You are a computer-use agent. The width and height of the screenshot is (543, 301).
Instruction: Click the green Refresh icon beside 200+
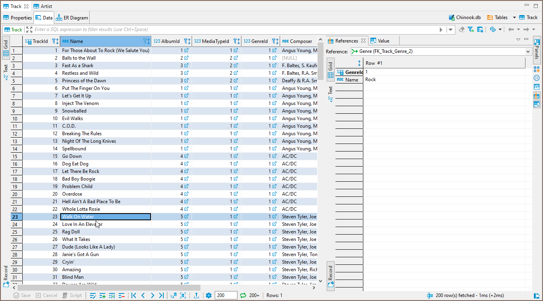243,295
